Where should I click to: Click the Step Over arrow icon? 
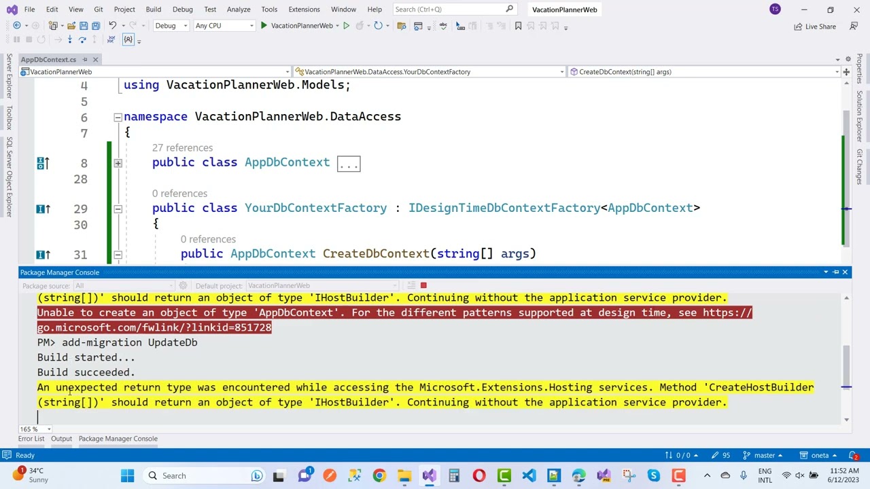pos(82,39)
